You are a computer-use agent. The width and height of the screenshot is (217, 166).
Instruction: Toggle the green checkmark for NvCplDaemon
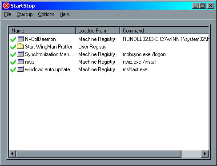[13, 39]
